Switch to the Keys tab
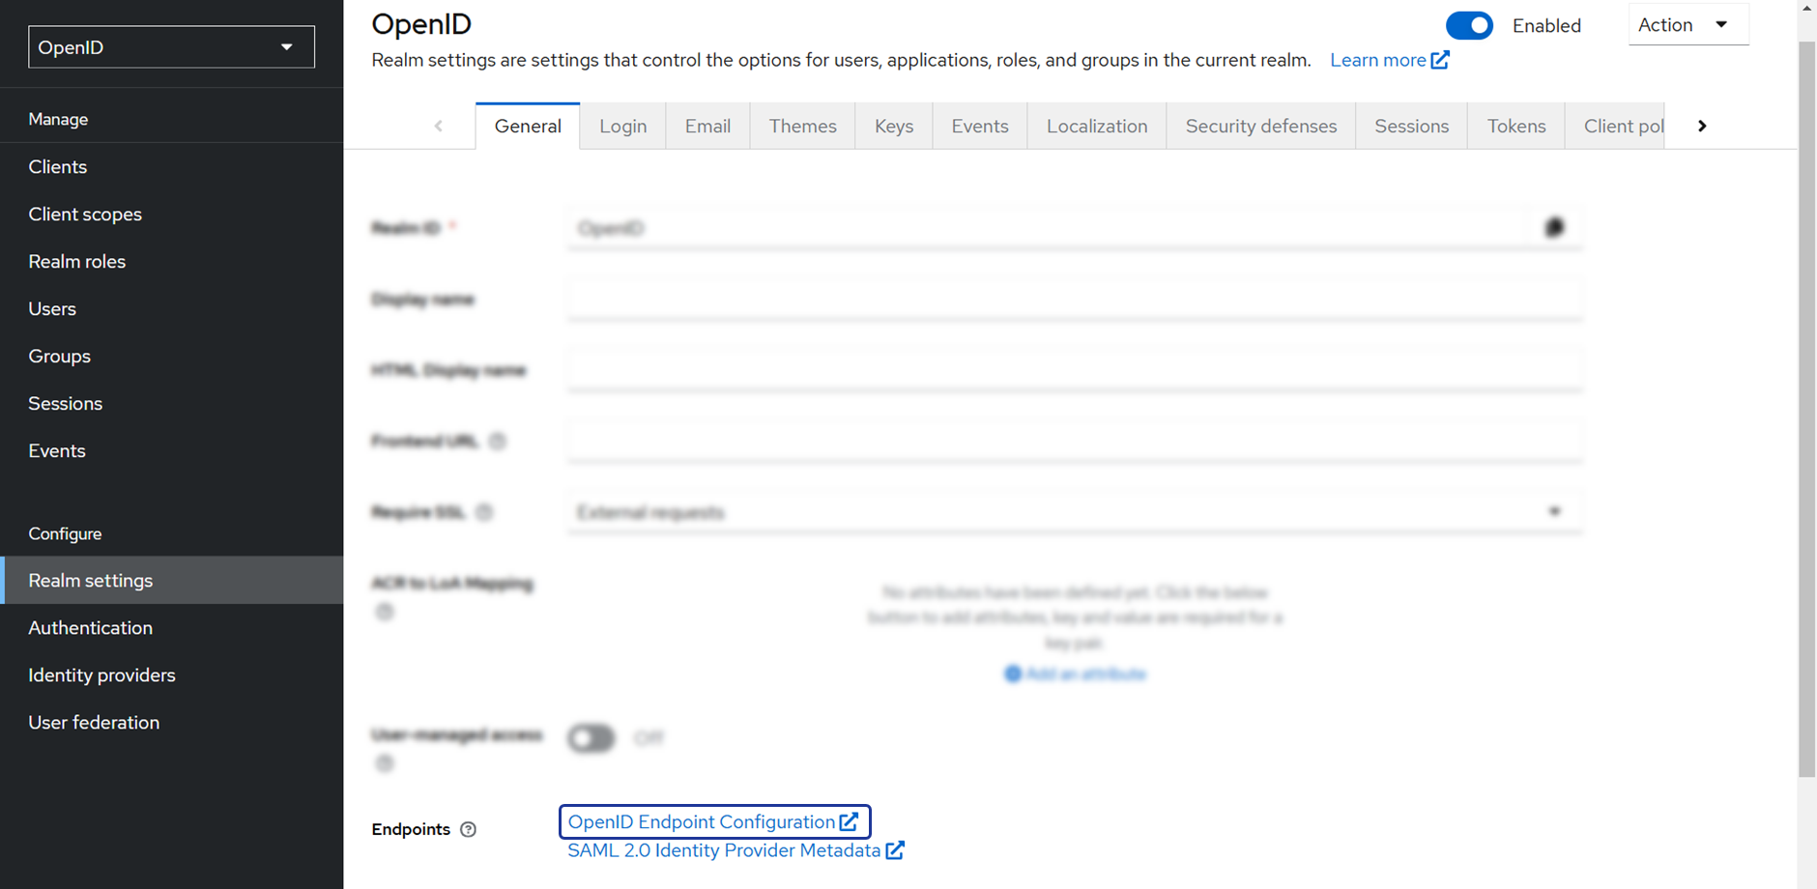Image resolution: width=1817 pixels, height=889 pixels. point(894,126)
